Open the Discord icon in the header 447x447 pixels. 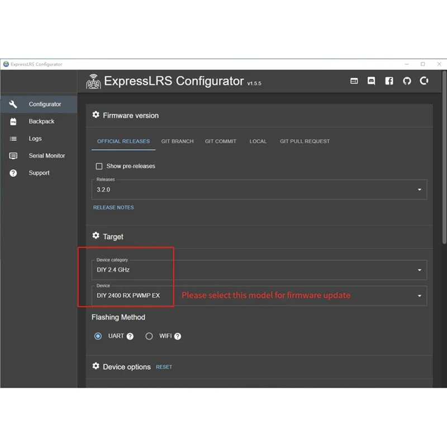(372, 81)
